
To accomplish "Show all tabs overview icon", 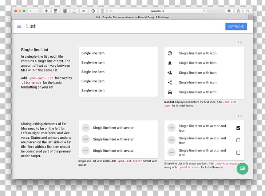I will [248, 11].
